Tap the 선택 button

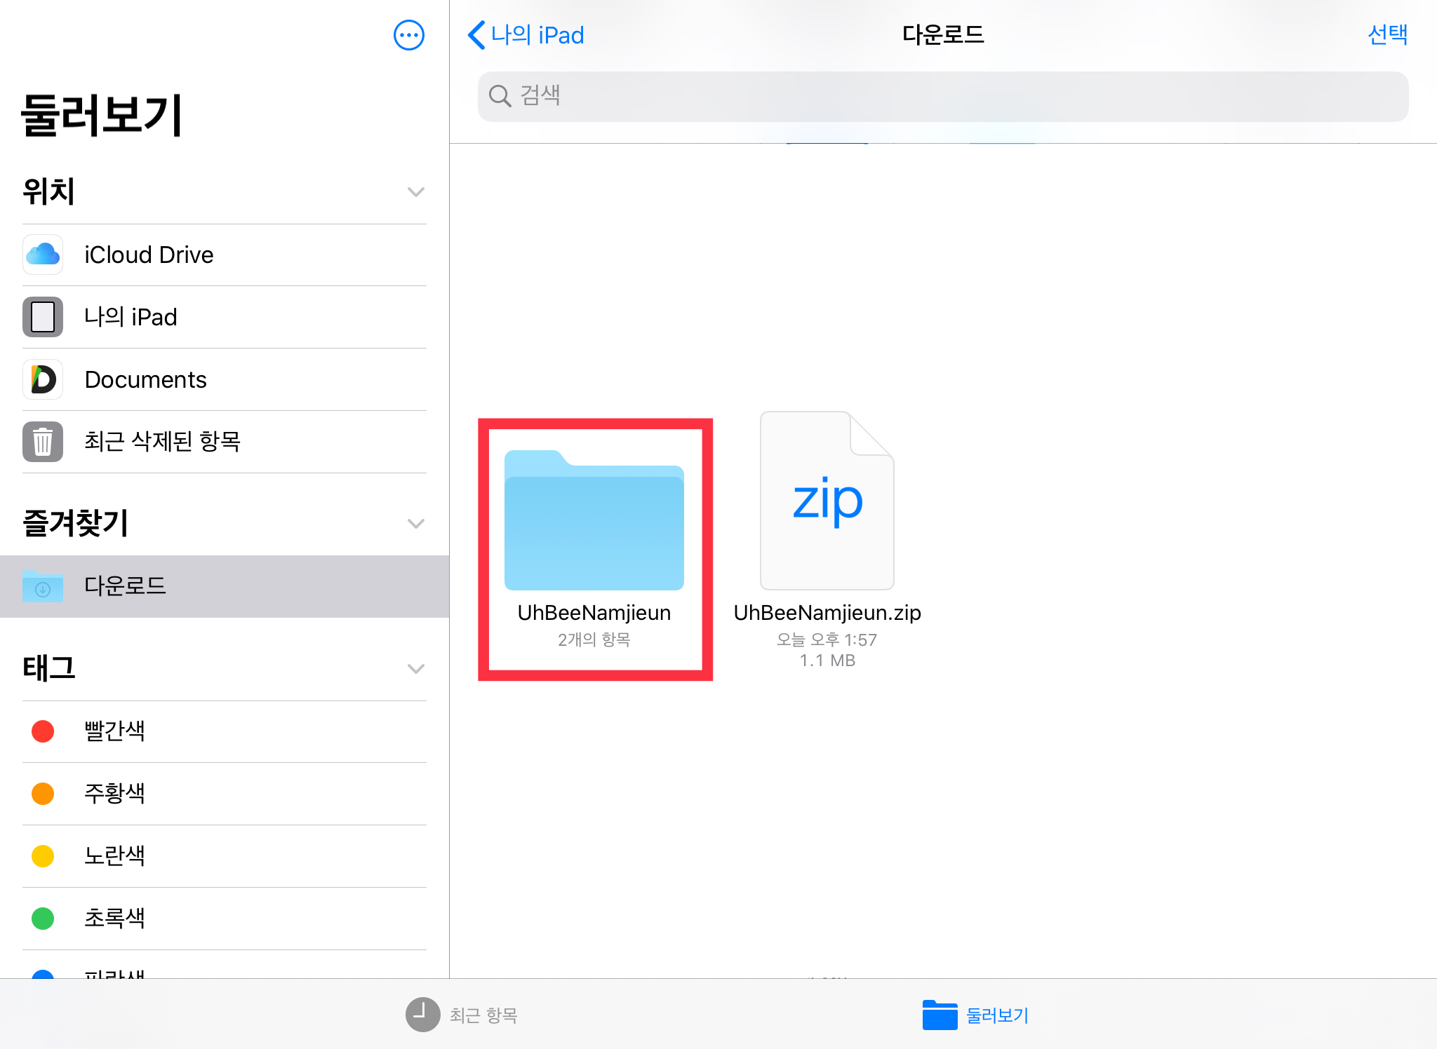point(1386,35)
